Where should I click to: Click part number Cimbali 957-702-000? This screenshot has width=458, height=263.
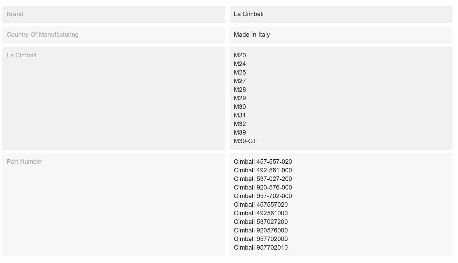click(x=263, y=196)
